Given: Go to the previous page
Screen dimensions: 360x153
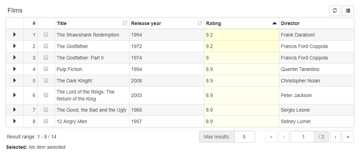Looking at the screenshot, I should [284, 137].
